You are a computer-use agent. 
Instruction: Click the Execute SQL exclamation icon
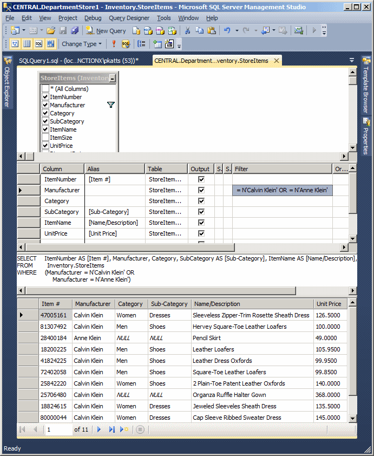click(x=114, y=44)
